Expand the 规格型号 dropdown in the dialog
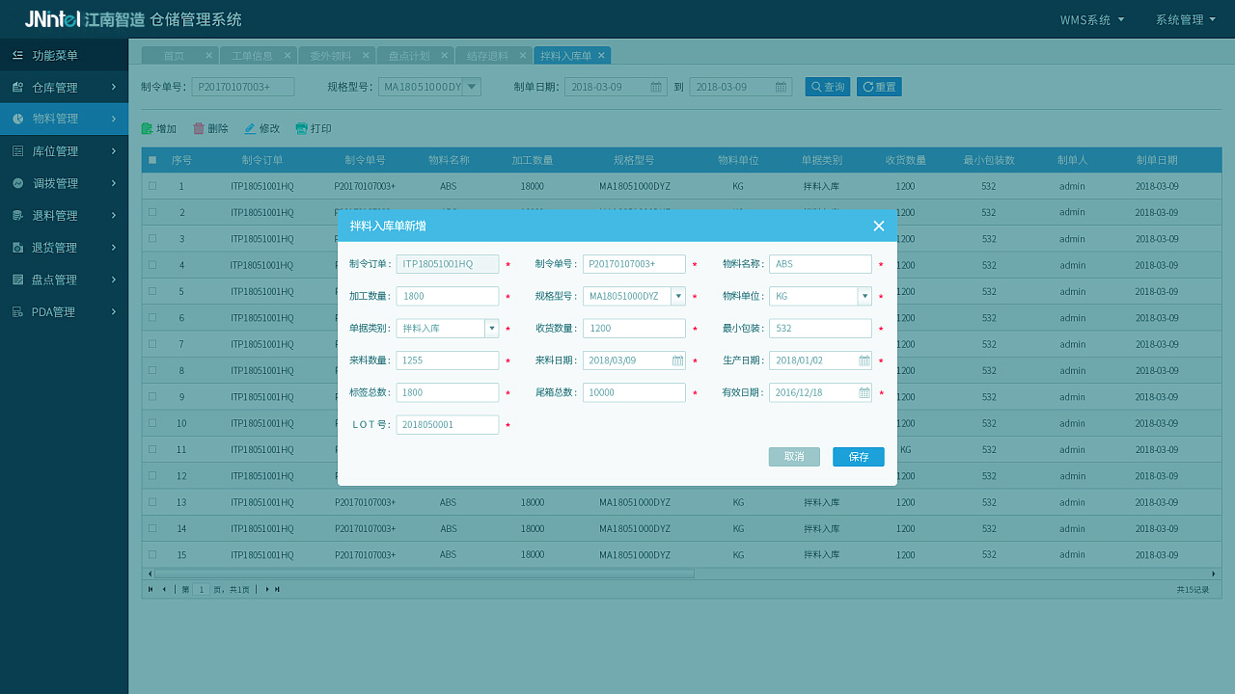Screen dimensions: 1235x694 coord(678,296)
